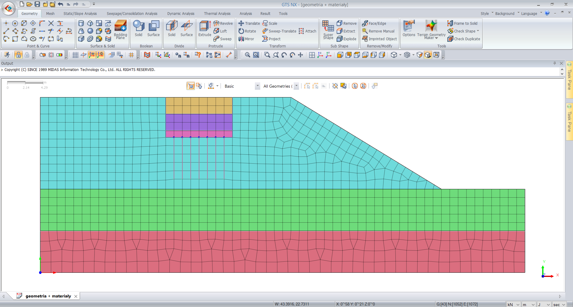The image size is (573, 307).
Task: Toggle the snap point button
Action: [131, 55]
